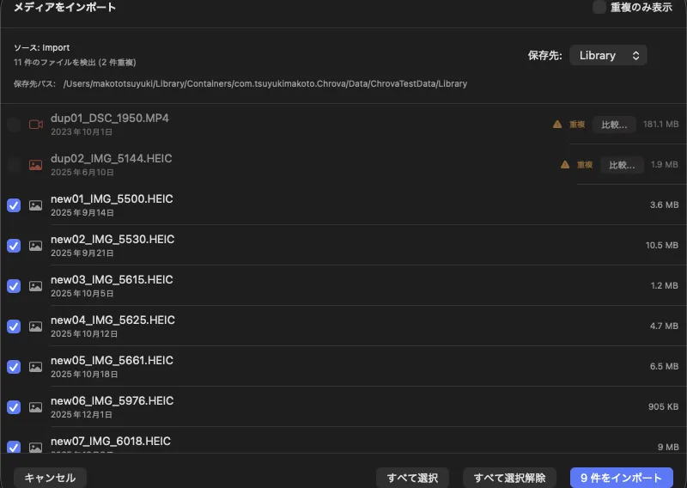Image resolution: width=687 pixels, height=488 pixels.
Task: Check the disabled dup01_DSC_1950.MP4 checkbox
Action: (14, 125)
